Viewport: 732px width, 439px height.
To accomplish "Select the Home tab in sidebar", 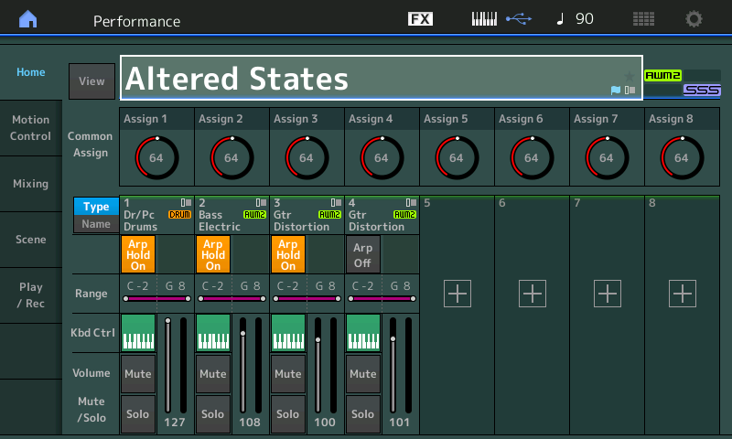I will (x=31, y=72).
